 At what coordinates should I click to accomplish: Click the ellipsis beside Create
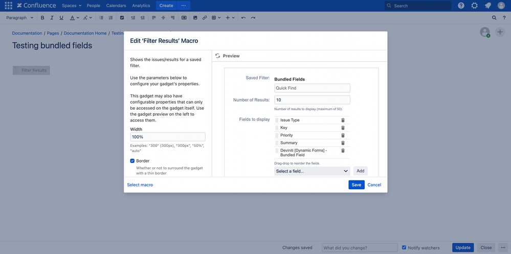coord(184,6)
